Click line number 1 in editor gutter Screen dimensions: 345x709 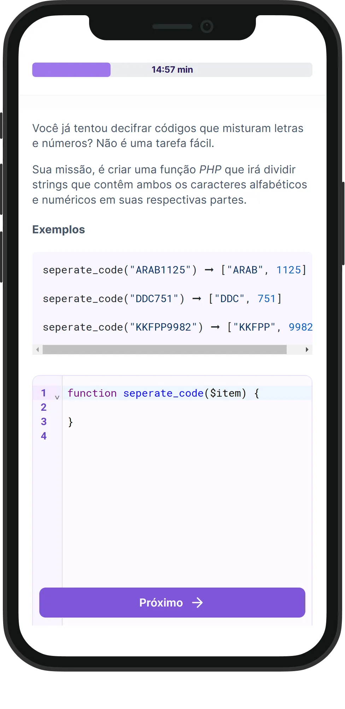click(44, 393)
